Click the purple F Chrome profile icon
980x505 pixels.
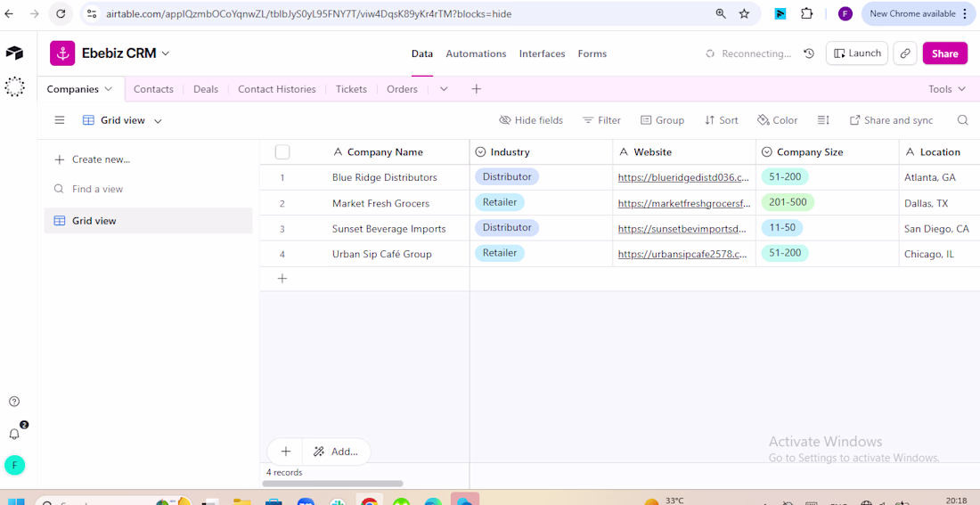tap(845, 13)
